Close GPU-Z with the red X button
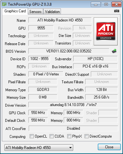This screenshot has height=154, width=123. point(116,4)
